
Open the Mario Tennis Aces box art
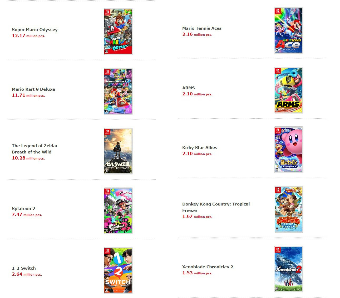point(289,30)
